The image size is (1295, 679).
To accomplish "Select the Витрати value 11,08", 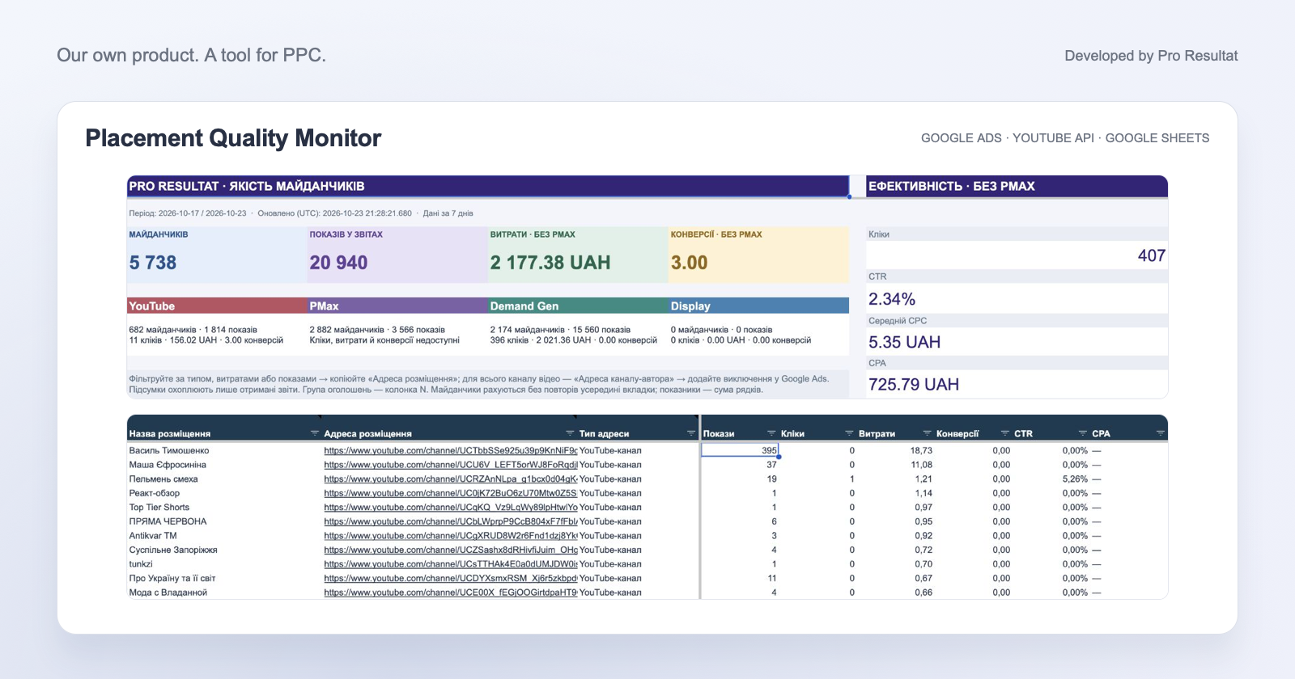I will (921, 465).
